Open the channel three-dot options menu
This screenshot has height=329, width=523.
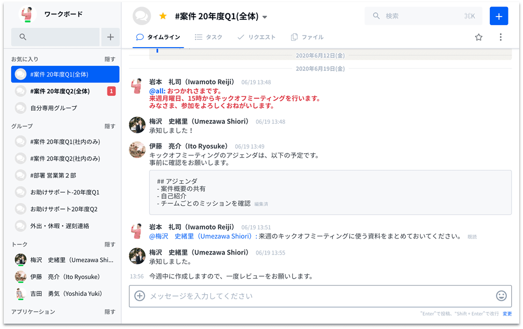[500, 37]
